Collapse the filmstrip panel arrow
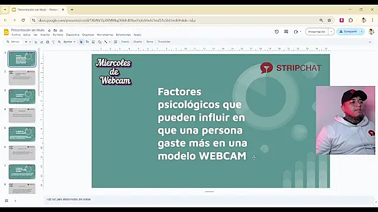 15,200
